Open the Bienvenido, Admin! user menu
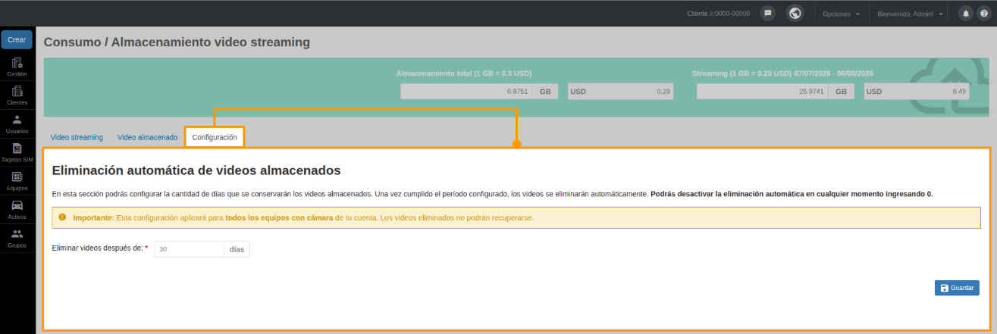Screen dimensions: 997x334 pyautogui.click(x=910, y=14)
